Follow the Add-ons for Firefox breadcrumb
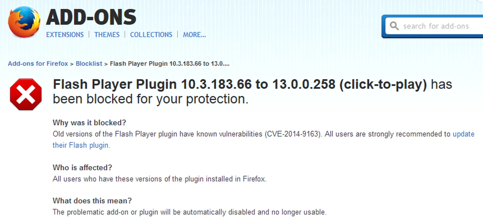This screenshot has height=223, width=483. [x=38, y=64]
